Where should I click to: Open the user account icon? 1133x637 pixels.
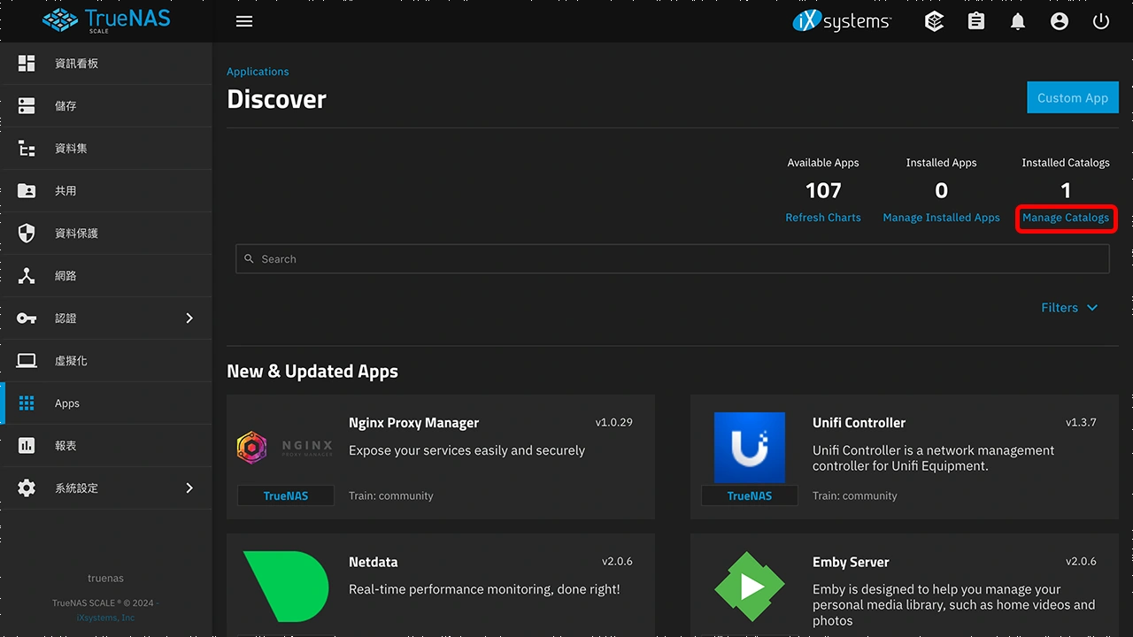tap(1060, 21)
